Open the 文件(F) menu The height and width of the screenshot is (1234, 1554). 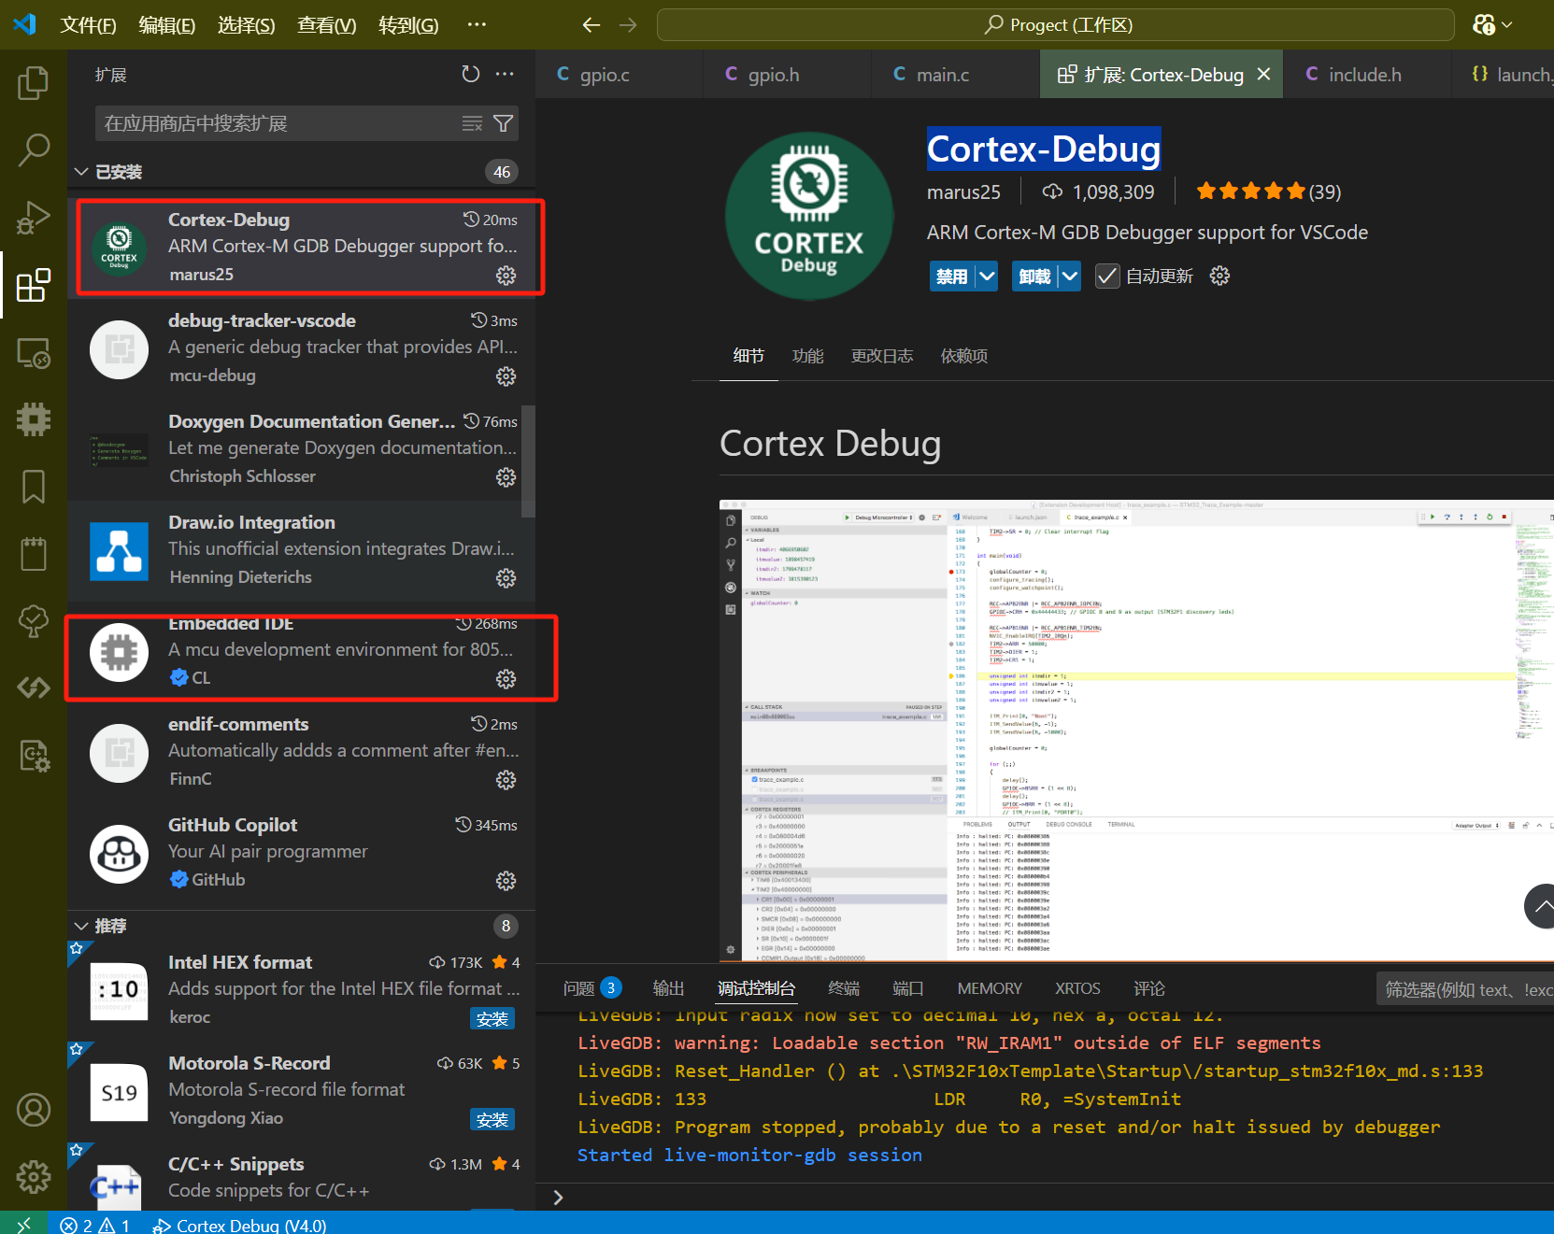(x=88, y=24)
